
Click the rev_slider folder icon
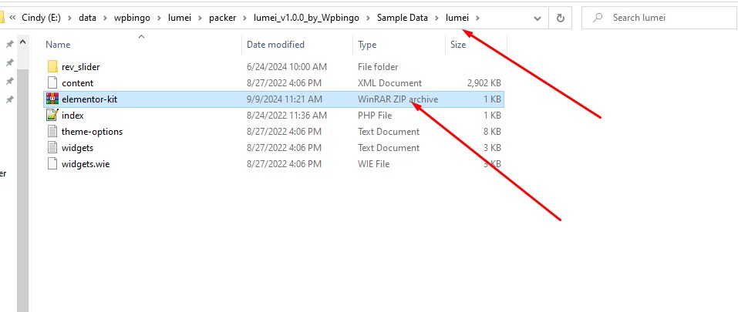pos(52,67)
